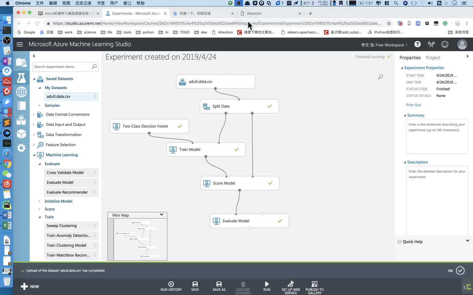The width and height of the screenshot is (473, 295).
Task: Click Set Up Web Service
Action: click(291, 287)
